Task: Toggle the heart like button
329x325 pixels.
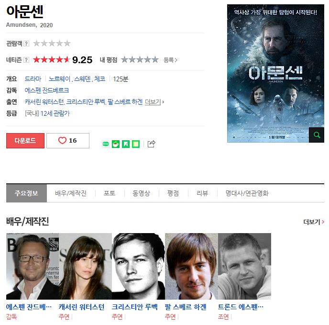Action: point(68,141)
